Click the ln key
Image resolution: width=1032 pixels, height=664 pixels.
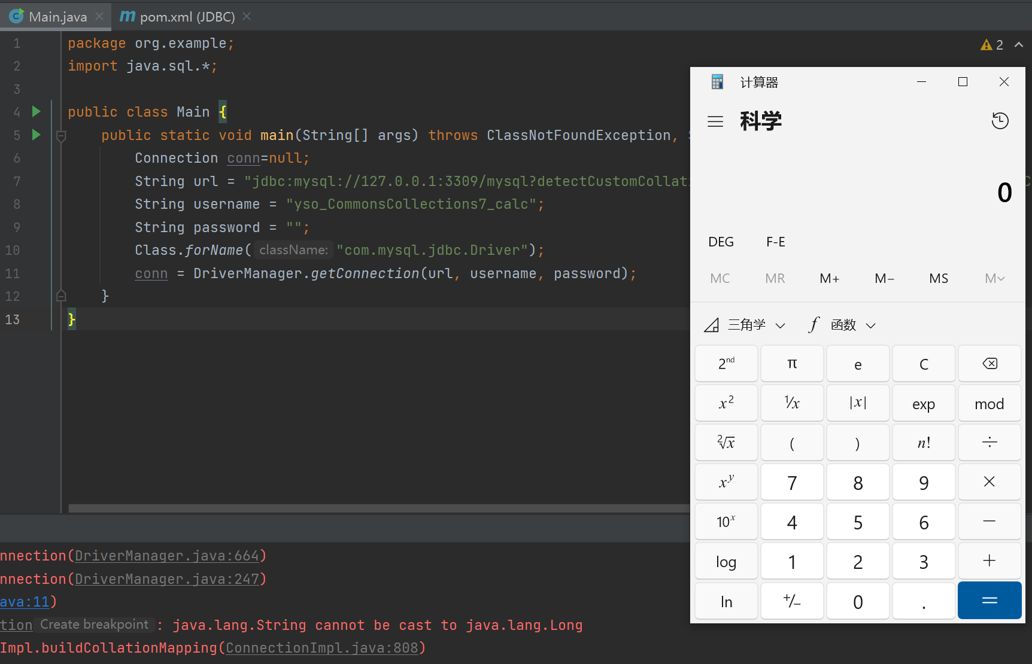tap(726, 601)
